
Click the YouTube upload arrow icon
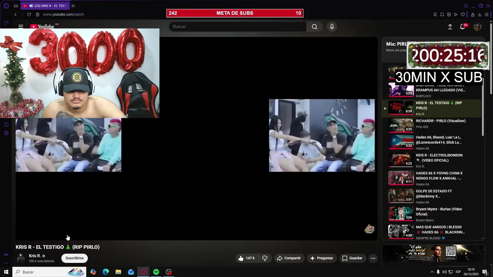pos(450,27)
